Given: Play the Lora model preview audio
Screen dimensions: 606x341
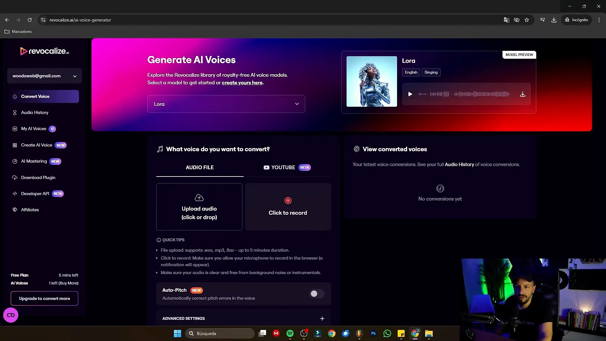Looking at the screenshot, I should 410,94.
